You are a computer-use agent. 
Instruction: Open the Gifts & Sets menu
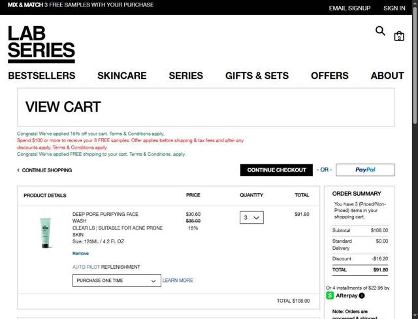tap(257, 76)
